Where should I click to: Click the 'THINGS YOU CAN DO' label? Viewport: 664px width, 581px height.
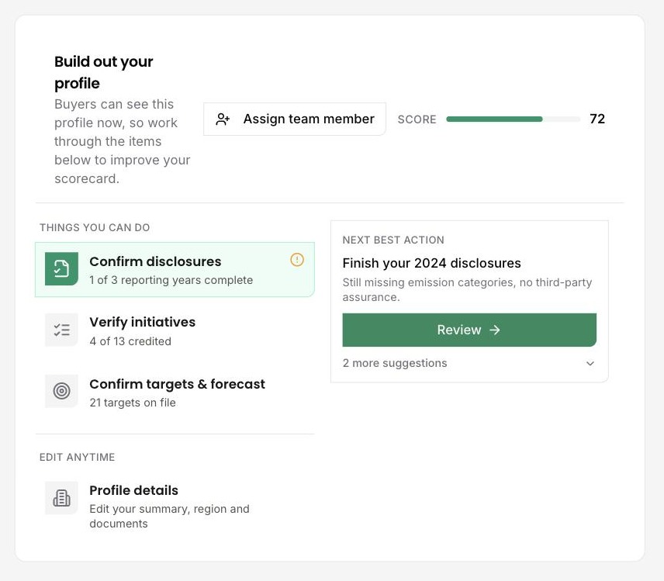pyautogui.click(x=95, y=227)
